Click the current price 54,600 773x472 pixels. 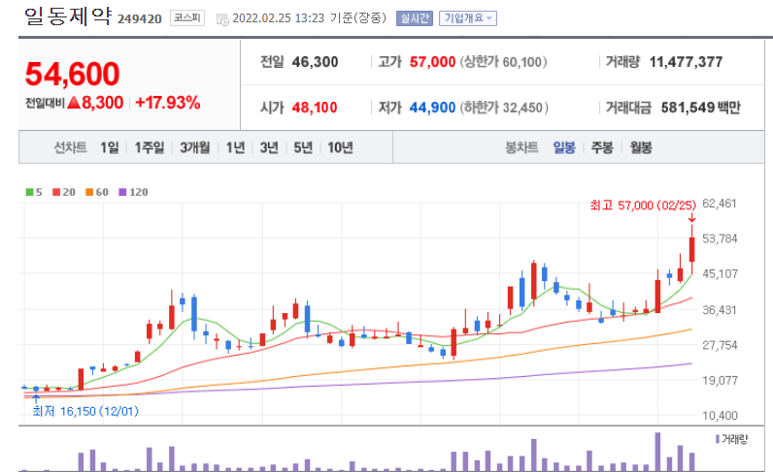tap(73, 74)
